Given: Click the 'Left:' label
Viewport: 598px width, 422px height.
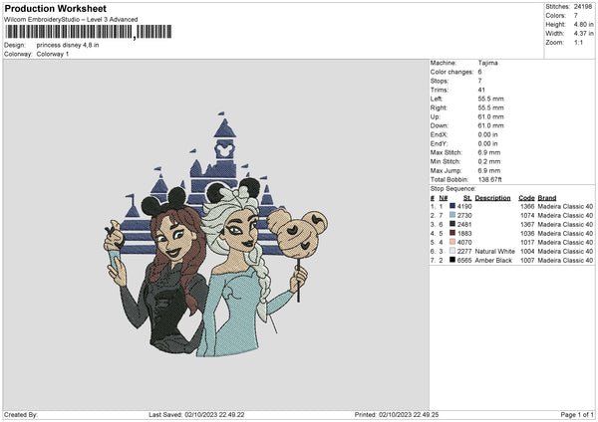Looking at the screenshot, I should pos(437,99).
